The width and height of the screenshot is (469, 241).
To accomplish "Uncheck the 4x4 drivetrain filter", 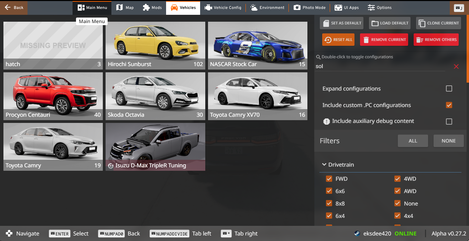I will (397, 216).
